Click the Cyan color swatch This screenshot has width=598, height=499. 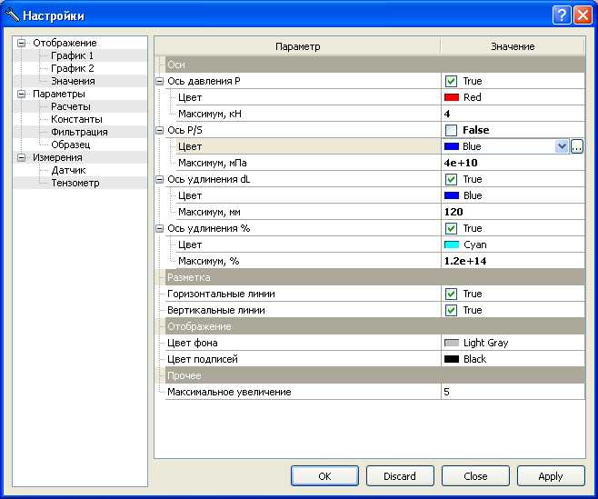452,245
